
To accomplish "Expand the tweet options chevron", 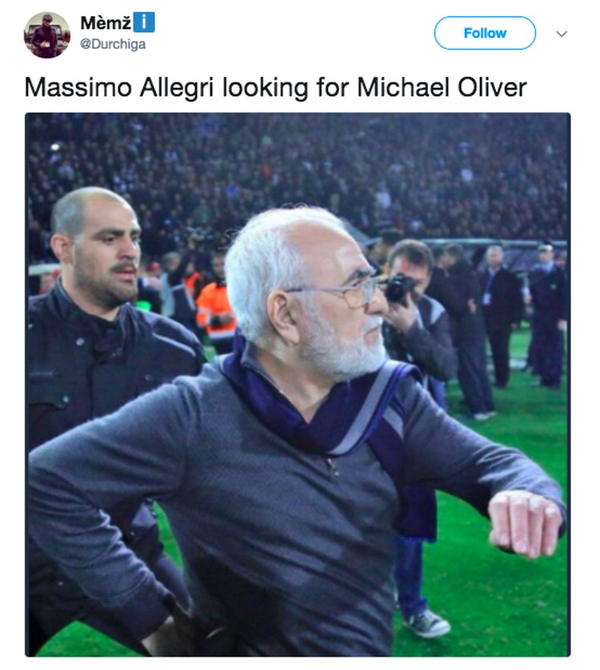I will [562, 34].
